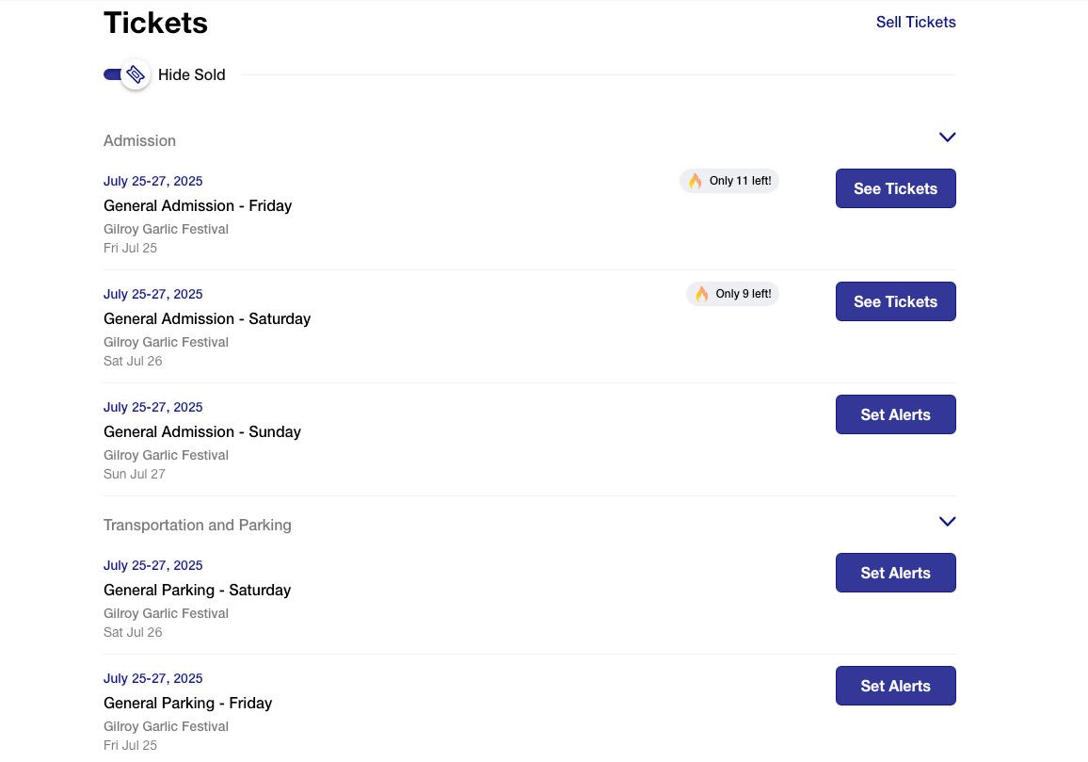This screenshot has width=1088, height=762.
Task: Click the flame icon beside Only 9 left
Action: click(x=701, y=294)
